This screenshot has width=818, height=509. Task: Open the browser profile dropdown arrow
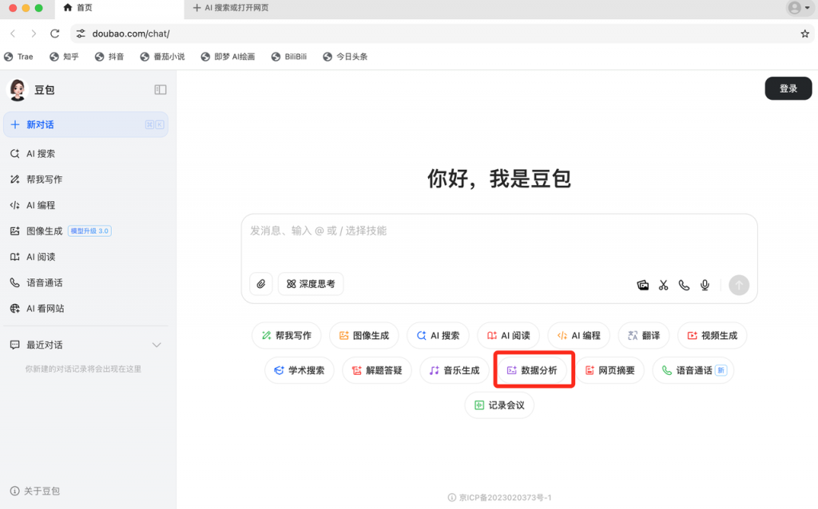pyautogui.click(x=808, y=8)
